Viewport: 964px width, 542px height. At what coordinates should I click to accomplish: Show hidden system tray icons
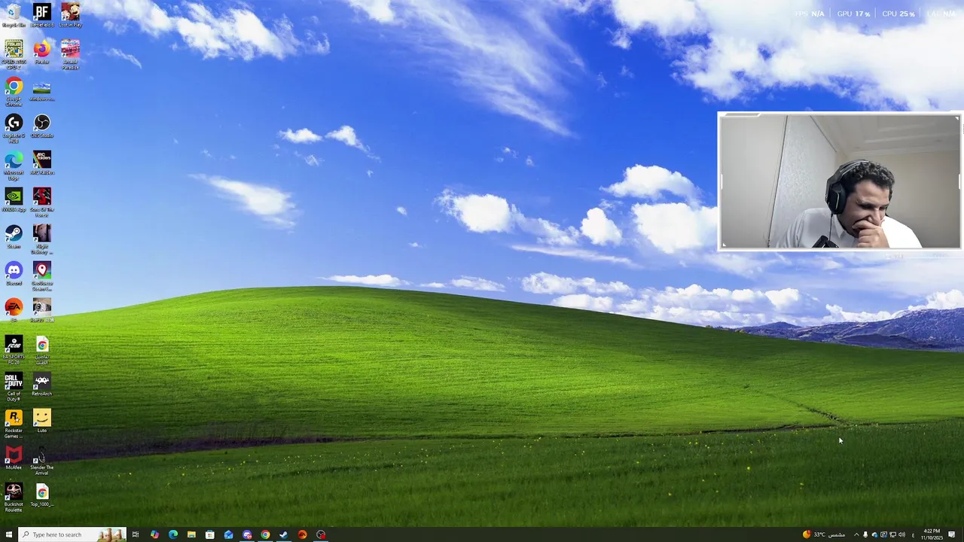coord(856,534)
